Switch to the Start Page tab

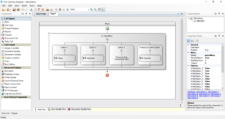(x=41, y=14)
